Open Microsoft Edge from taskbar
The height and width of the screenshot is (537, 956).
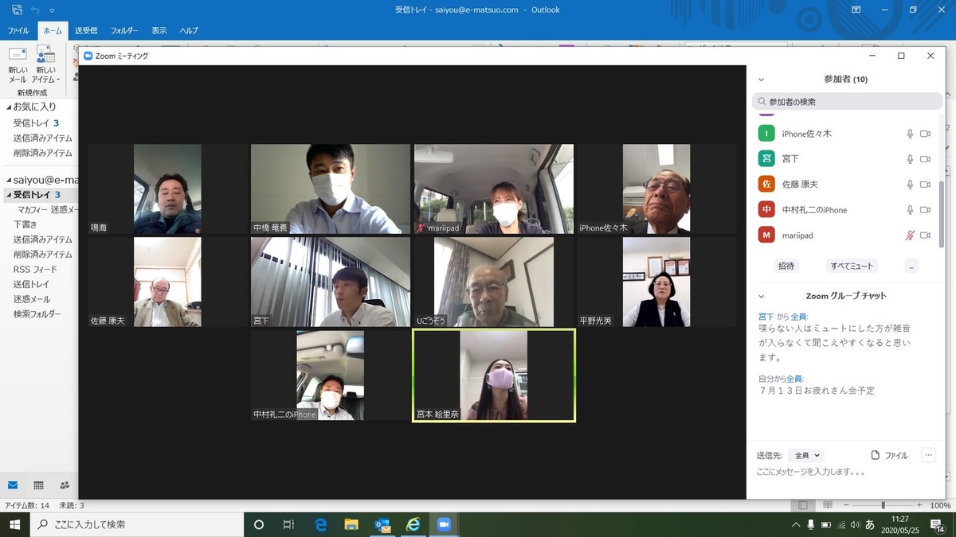coord(320,524)
